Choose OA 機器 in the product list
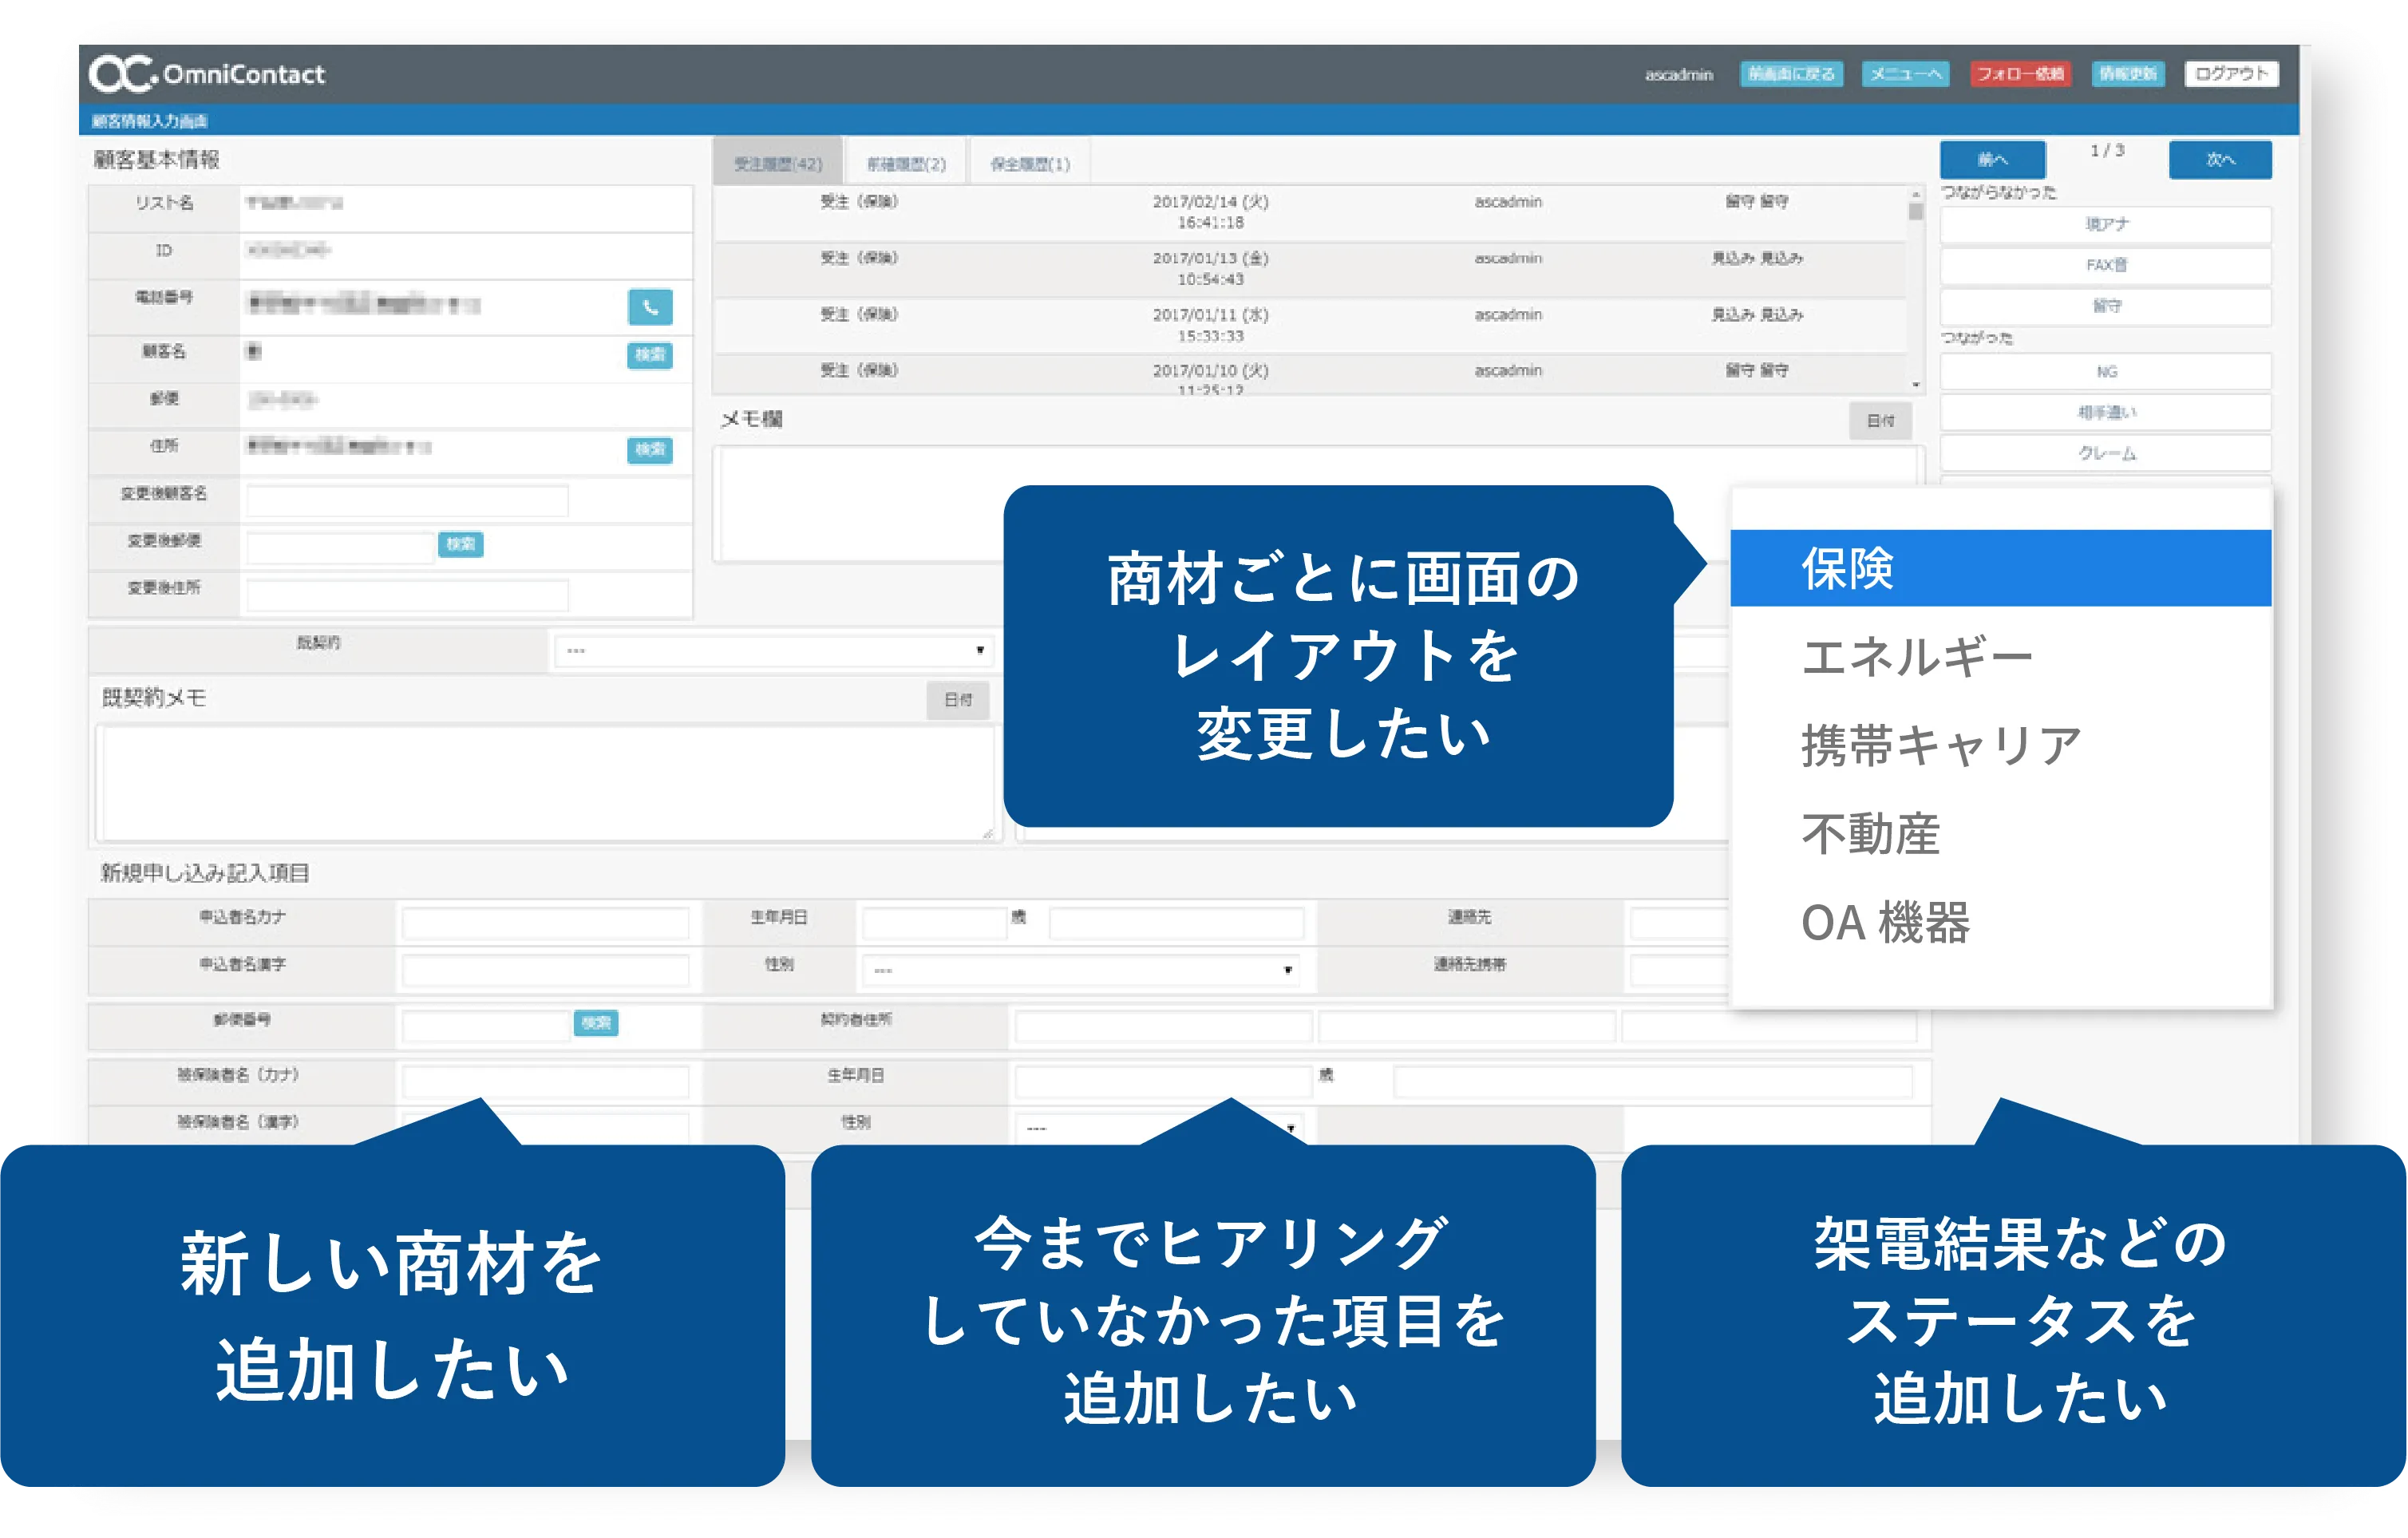 click(2001, 923)
